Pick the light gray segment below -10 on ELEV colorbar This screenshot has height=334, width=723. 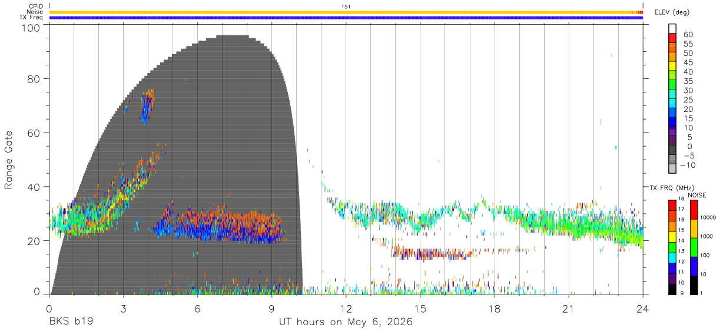[672, 168]
